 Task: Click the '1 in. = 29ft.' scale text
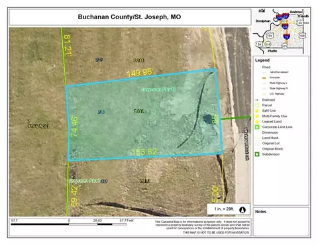click(224, 209)
